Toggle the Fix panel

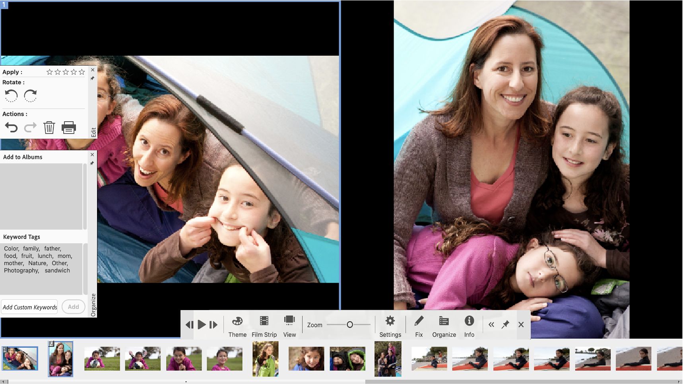[419, 327]
